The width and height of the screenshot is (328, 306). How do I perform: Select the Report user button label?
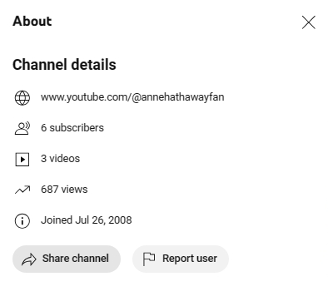click(x=190, y=259)
